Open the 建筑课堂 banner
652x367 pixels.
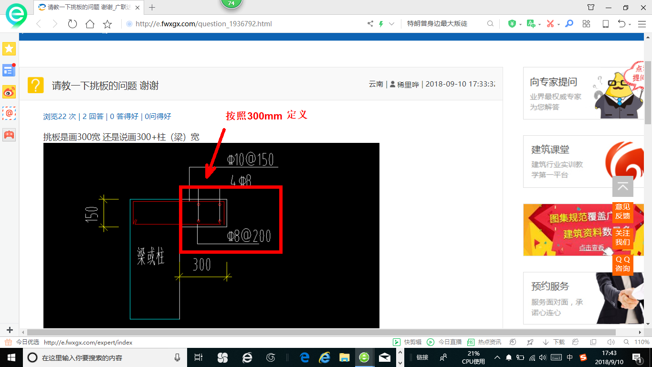pyautogui.click(x=584, y=162)
